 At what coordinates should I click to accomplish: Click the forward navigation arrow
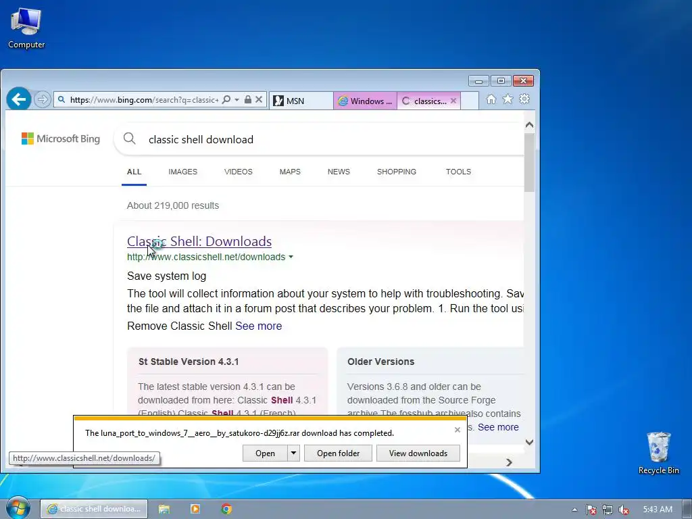[43, 100]
